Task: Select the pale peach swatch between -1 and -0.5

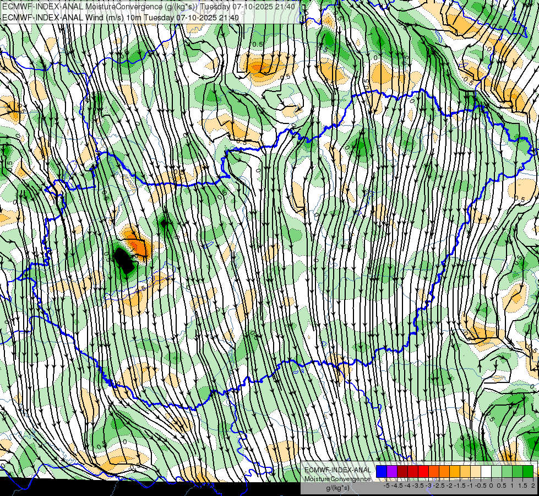Action: point(476,471)
